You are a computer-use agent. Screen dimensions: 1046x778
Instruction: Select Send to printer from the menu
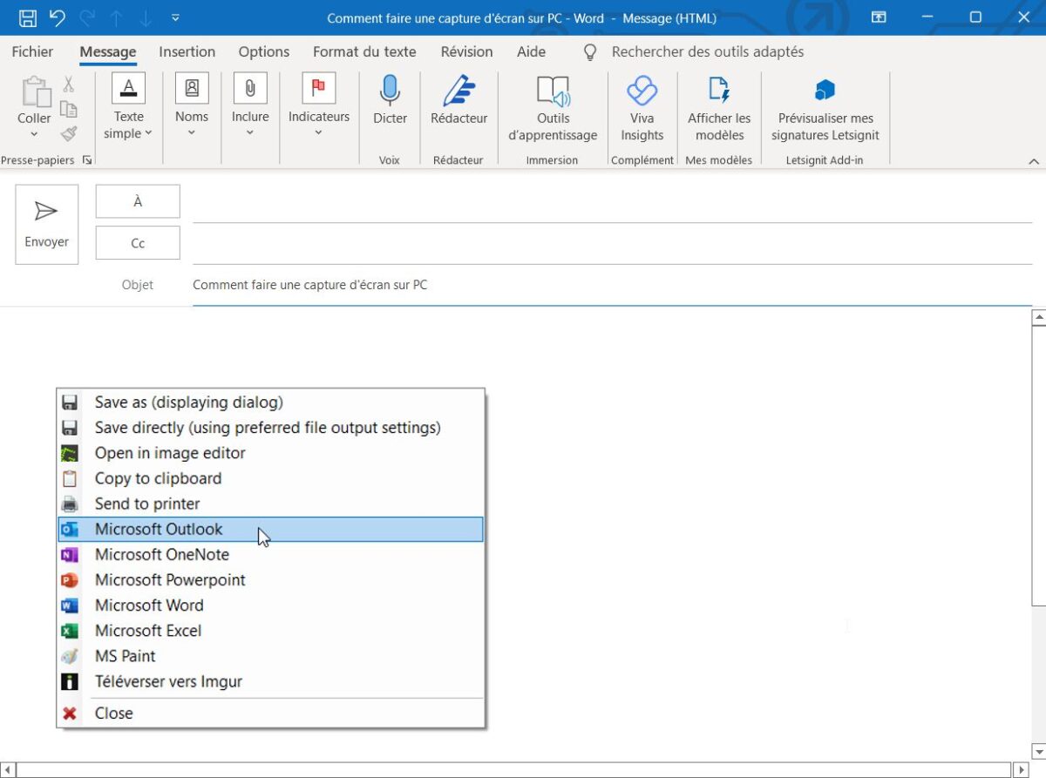pyautogui.click(x=146, y=504)
